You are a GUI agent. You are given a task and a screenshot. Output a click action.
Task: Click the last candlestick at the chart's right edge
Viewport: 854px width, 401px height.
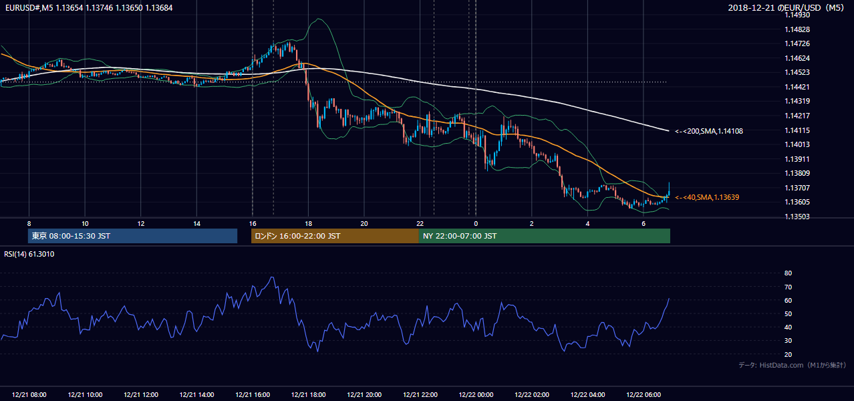click(x=669, y=189)
